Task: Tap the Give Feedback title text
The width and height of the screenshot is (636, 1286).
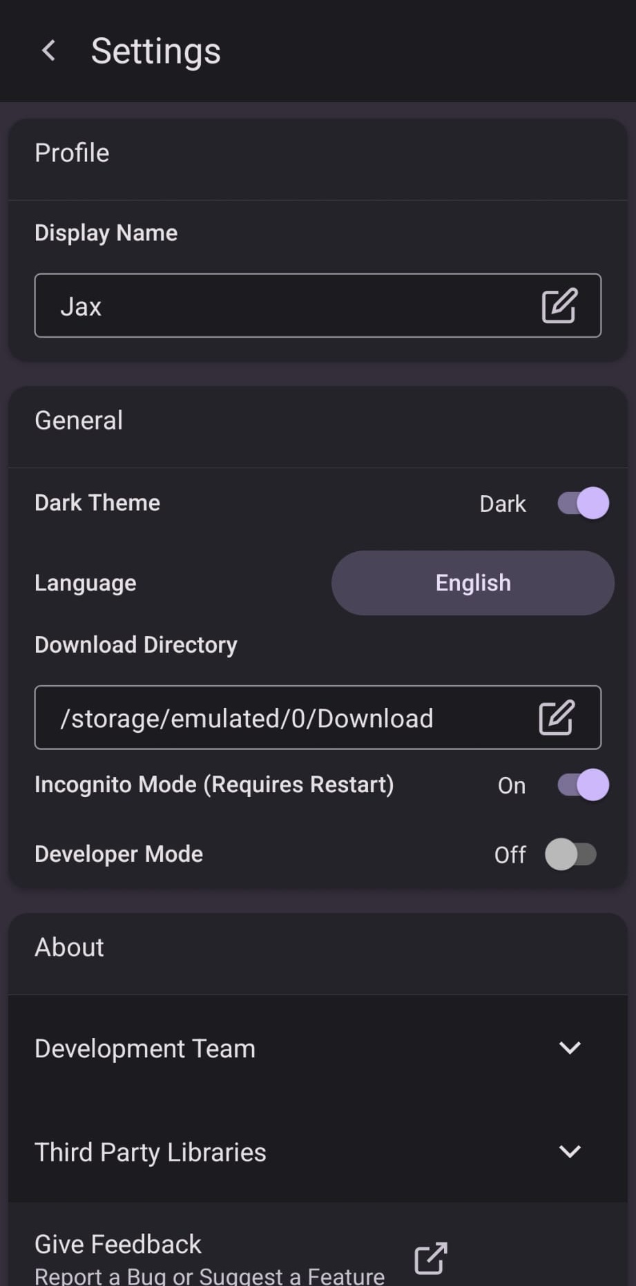Action: [118, 1244]
